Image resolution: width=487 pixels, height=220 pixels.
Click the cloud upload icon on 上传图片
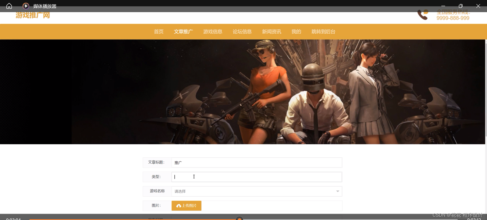[x=179, y=206]
